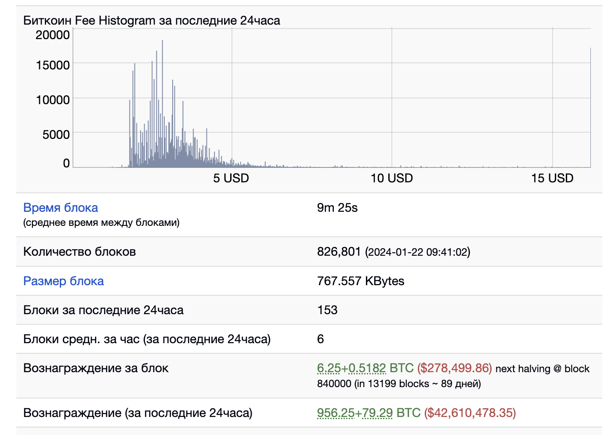
Task: Click 'среднее время между блоками' subtitle
Action: coord(101,223)
